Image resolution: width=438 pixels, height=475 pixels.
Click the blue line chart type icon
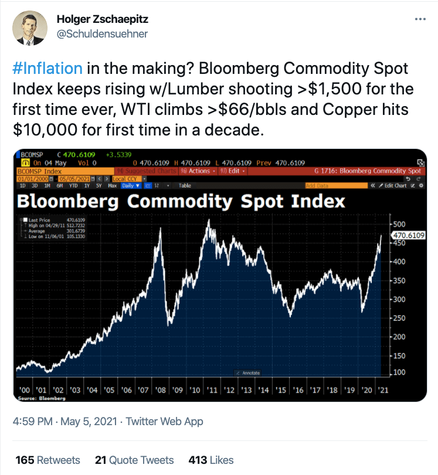148,185
